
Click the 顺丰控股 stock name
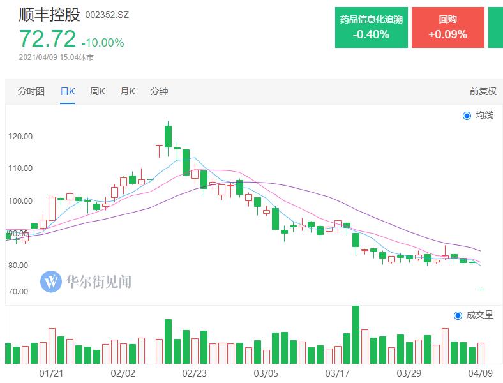(x=49, y=15)
